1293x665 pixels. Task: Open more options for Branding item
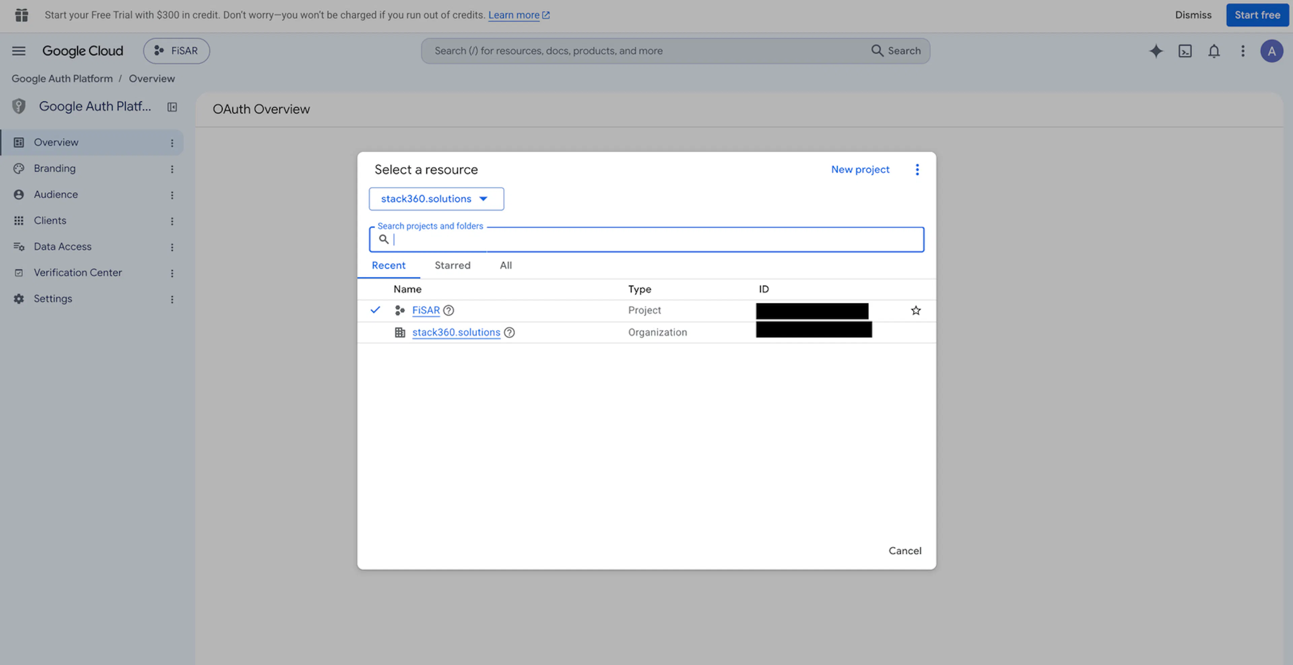pyautogui.click(x=172, y=169)
